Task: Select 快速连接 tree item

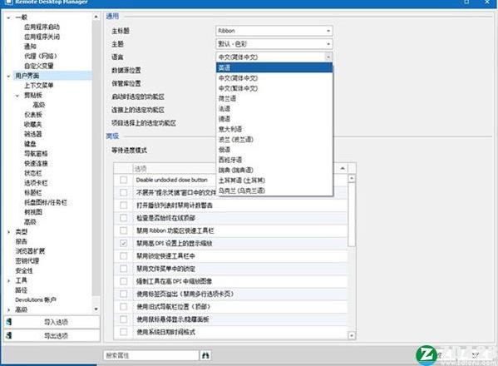Action: click(36, 164)
